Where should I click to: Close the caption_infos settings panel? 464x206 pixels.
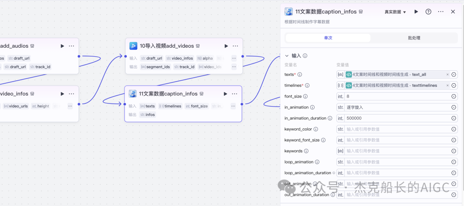pyautogui.click(x=453, y=12)
